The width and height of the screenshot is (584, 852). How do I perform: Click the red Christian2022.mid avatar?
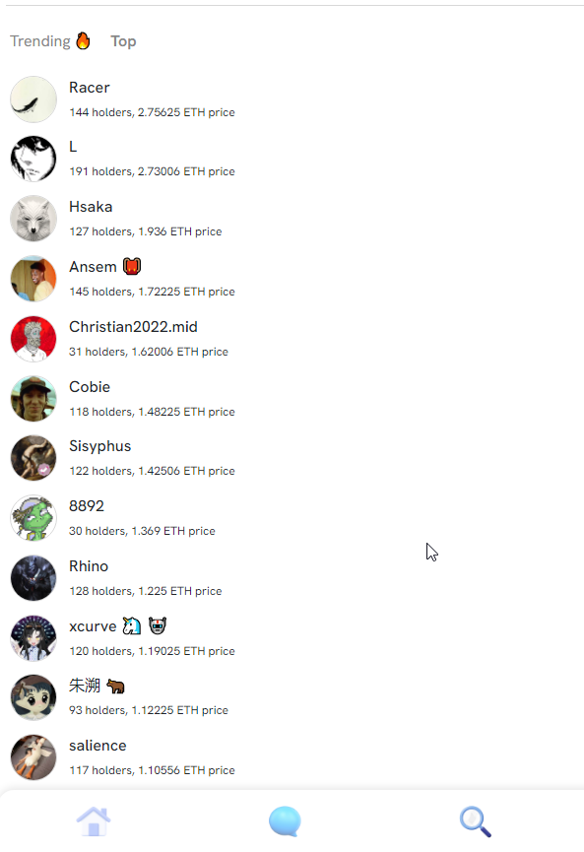click(33, 339)
